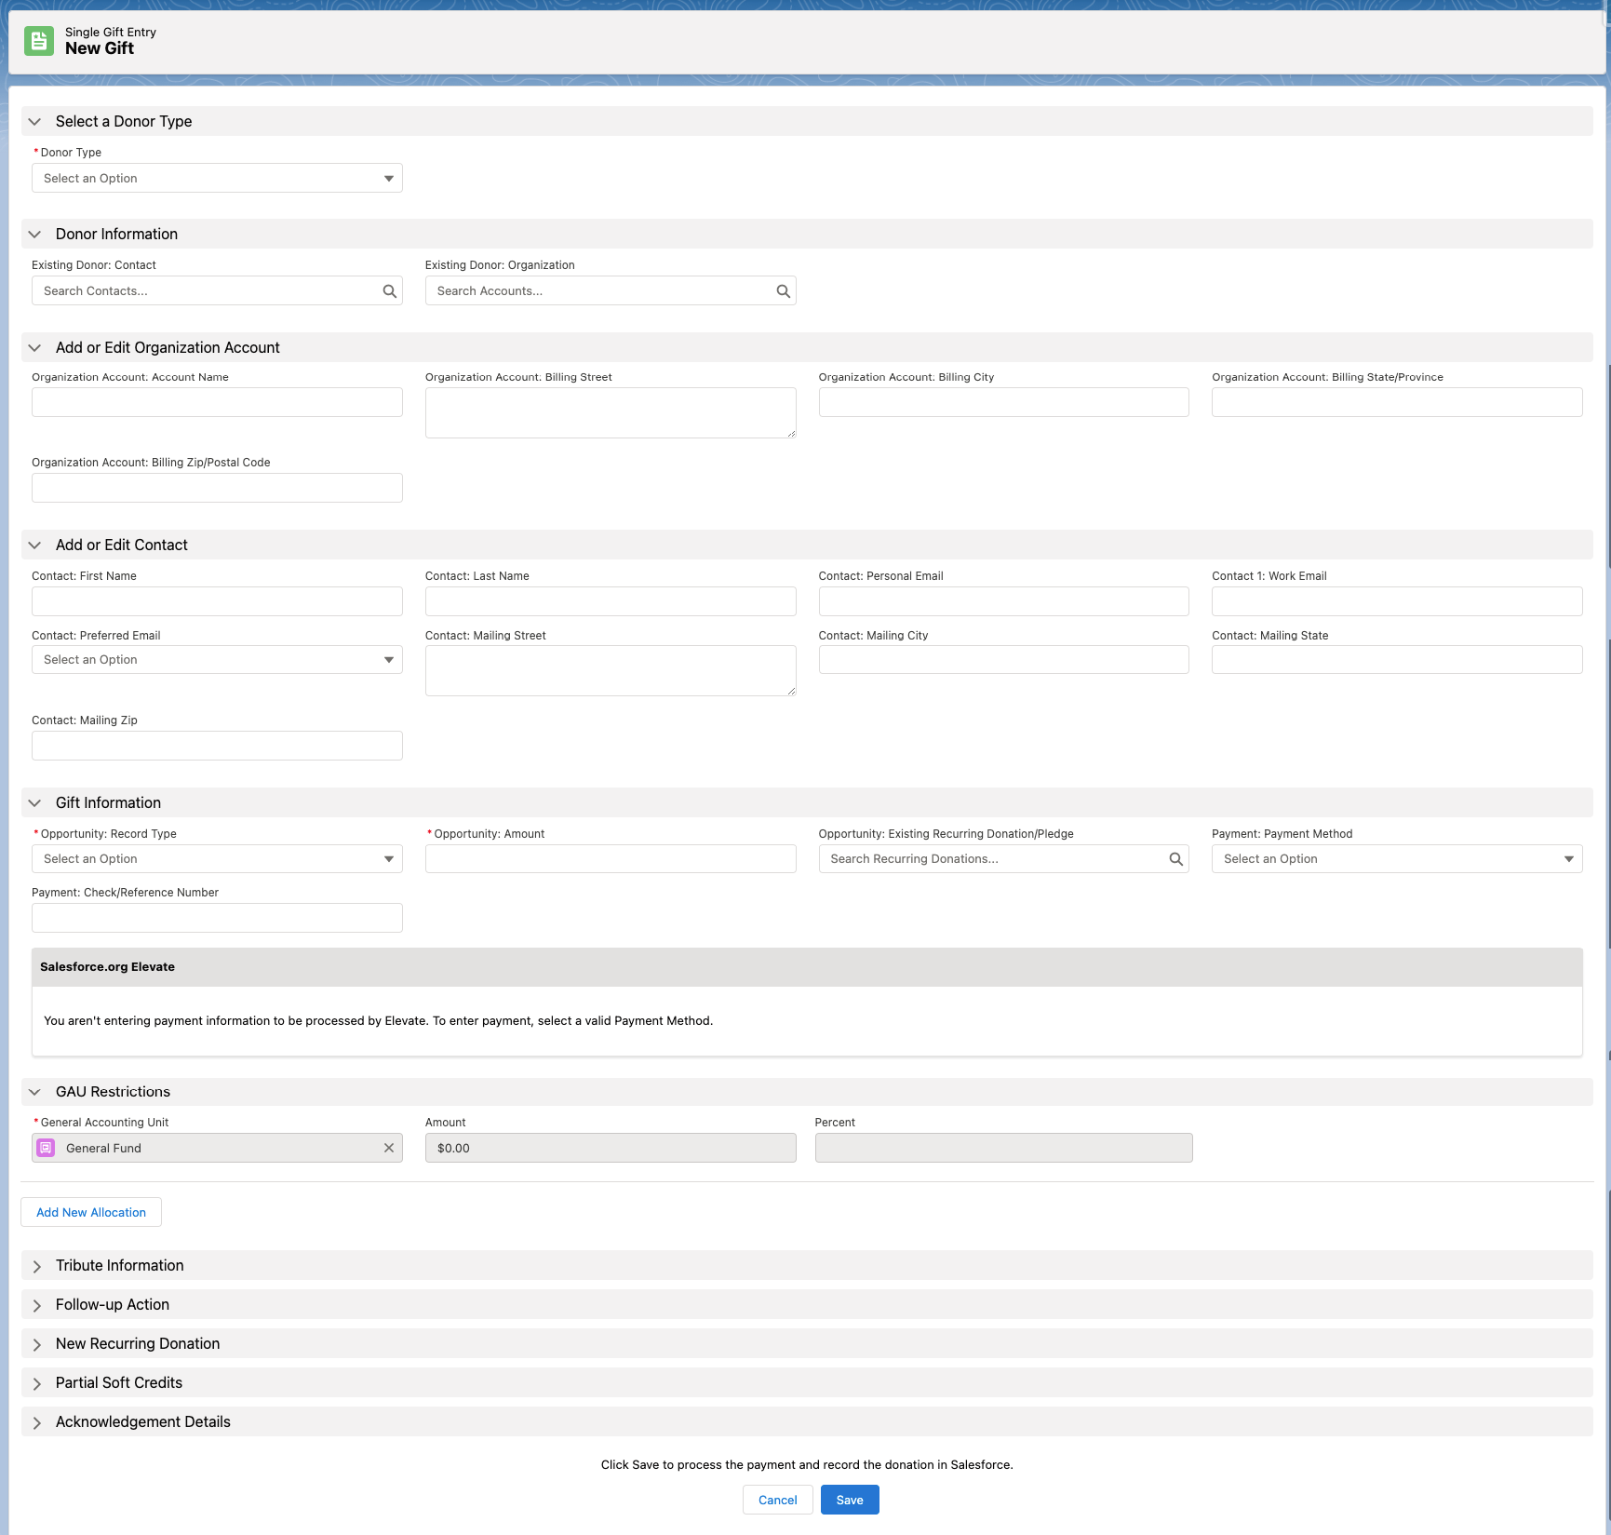Collapse the Gift Information section
This screenshot has width=1611, height=1535.
pos(34,802)
